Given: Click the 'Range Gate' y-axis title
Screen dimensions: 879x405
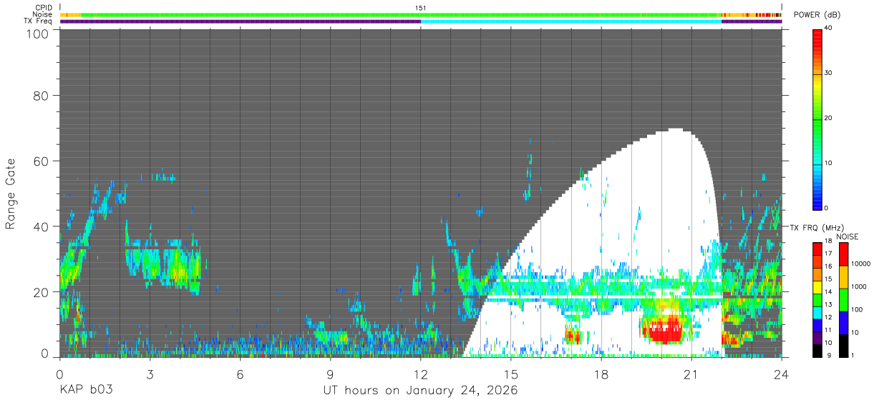Looking at the screenshot, I should 11,193.
